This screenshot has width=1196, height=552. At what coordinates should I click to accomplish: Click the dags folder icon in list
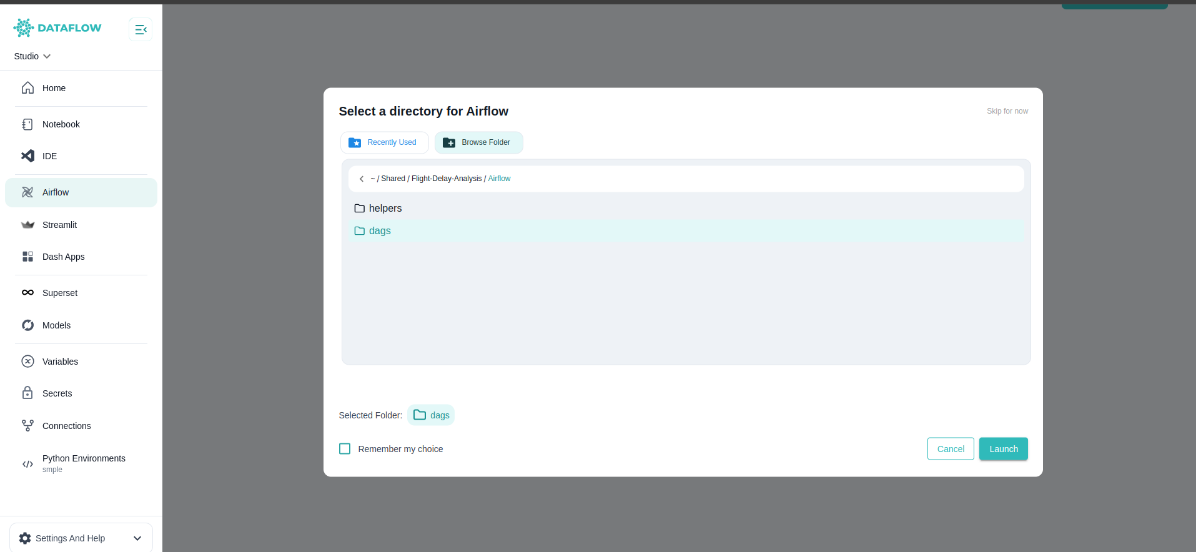coord(359,231)
